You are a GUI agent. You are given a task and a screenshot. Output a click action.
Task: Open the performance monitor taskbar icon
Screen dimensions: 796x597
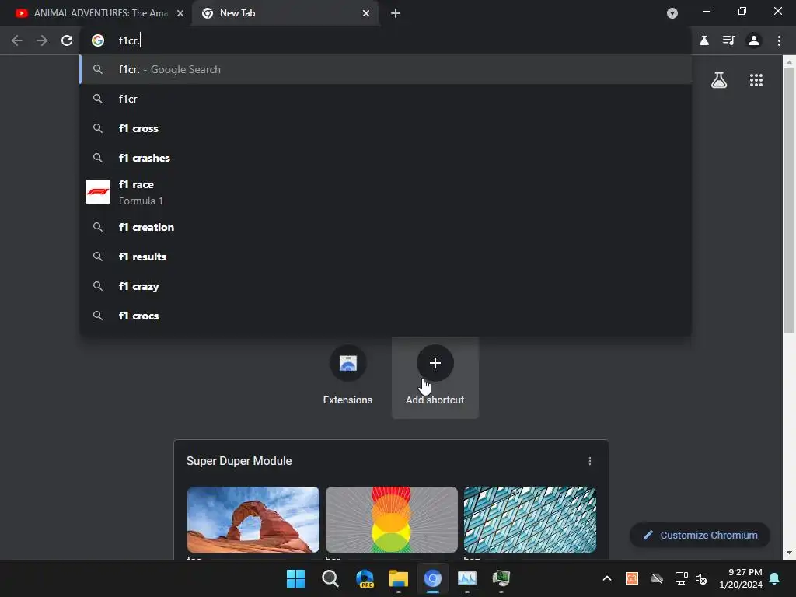click(x=467, y=578)
